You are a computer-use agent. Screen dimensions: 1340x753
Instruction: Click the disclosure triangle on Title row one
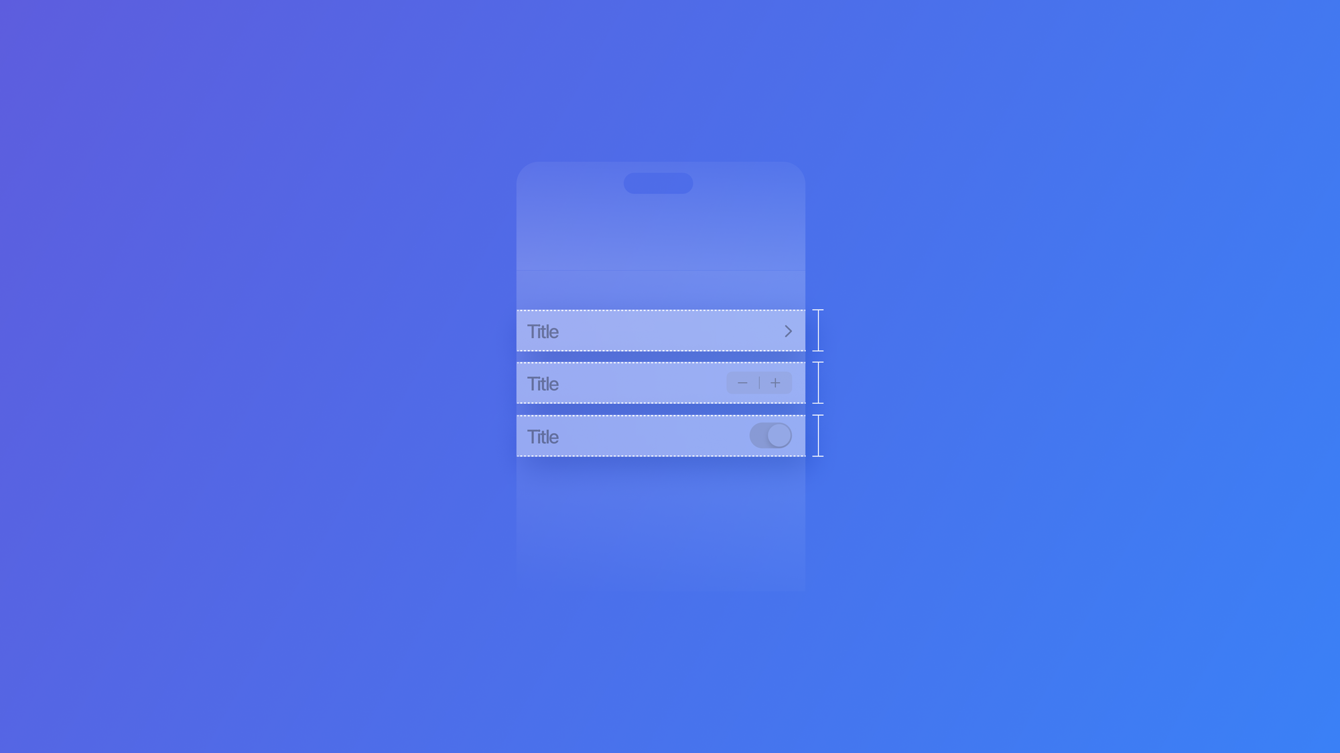pyautogui.click(x=787, y=331)
